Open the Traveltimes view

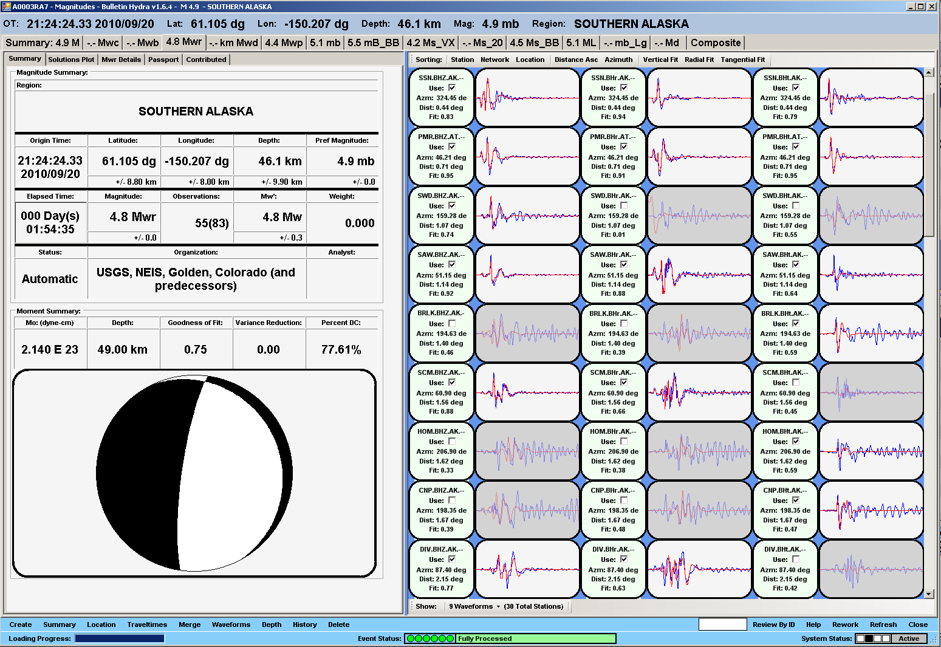147,625
